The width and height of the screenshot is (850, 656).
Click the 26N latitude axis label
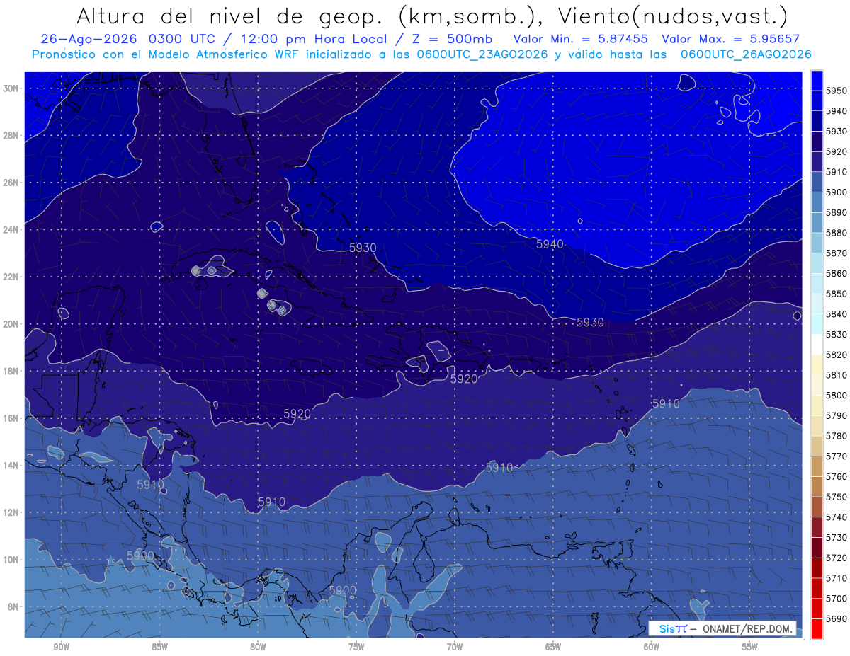[11, 183]
